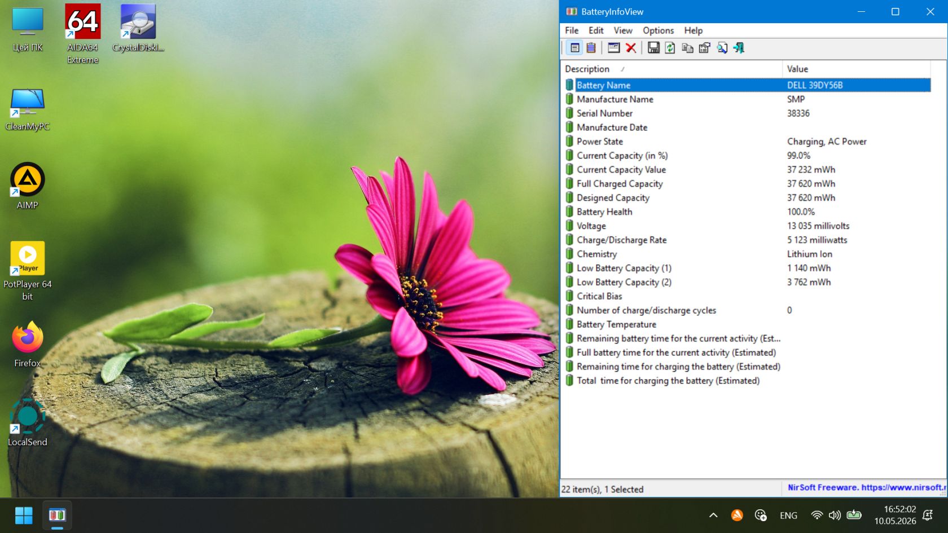Screen dimensions: 948x533
Task: Switch to Battery Log view icon
Action: (x=591, y=48)
